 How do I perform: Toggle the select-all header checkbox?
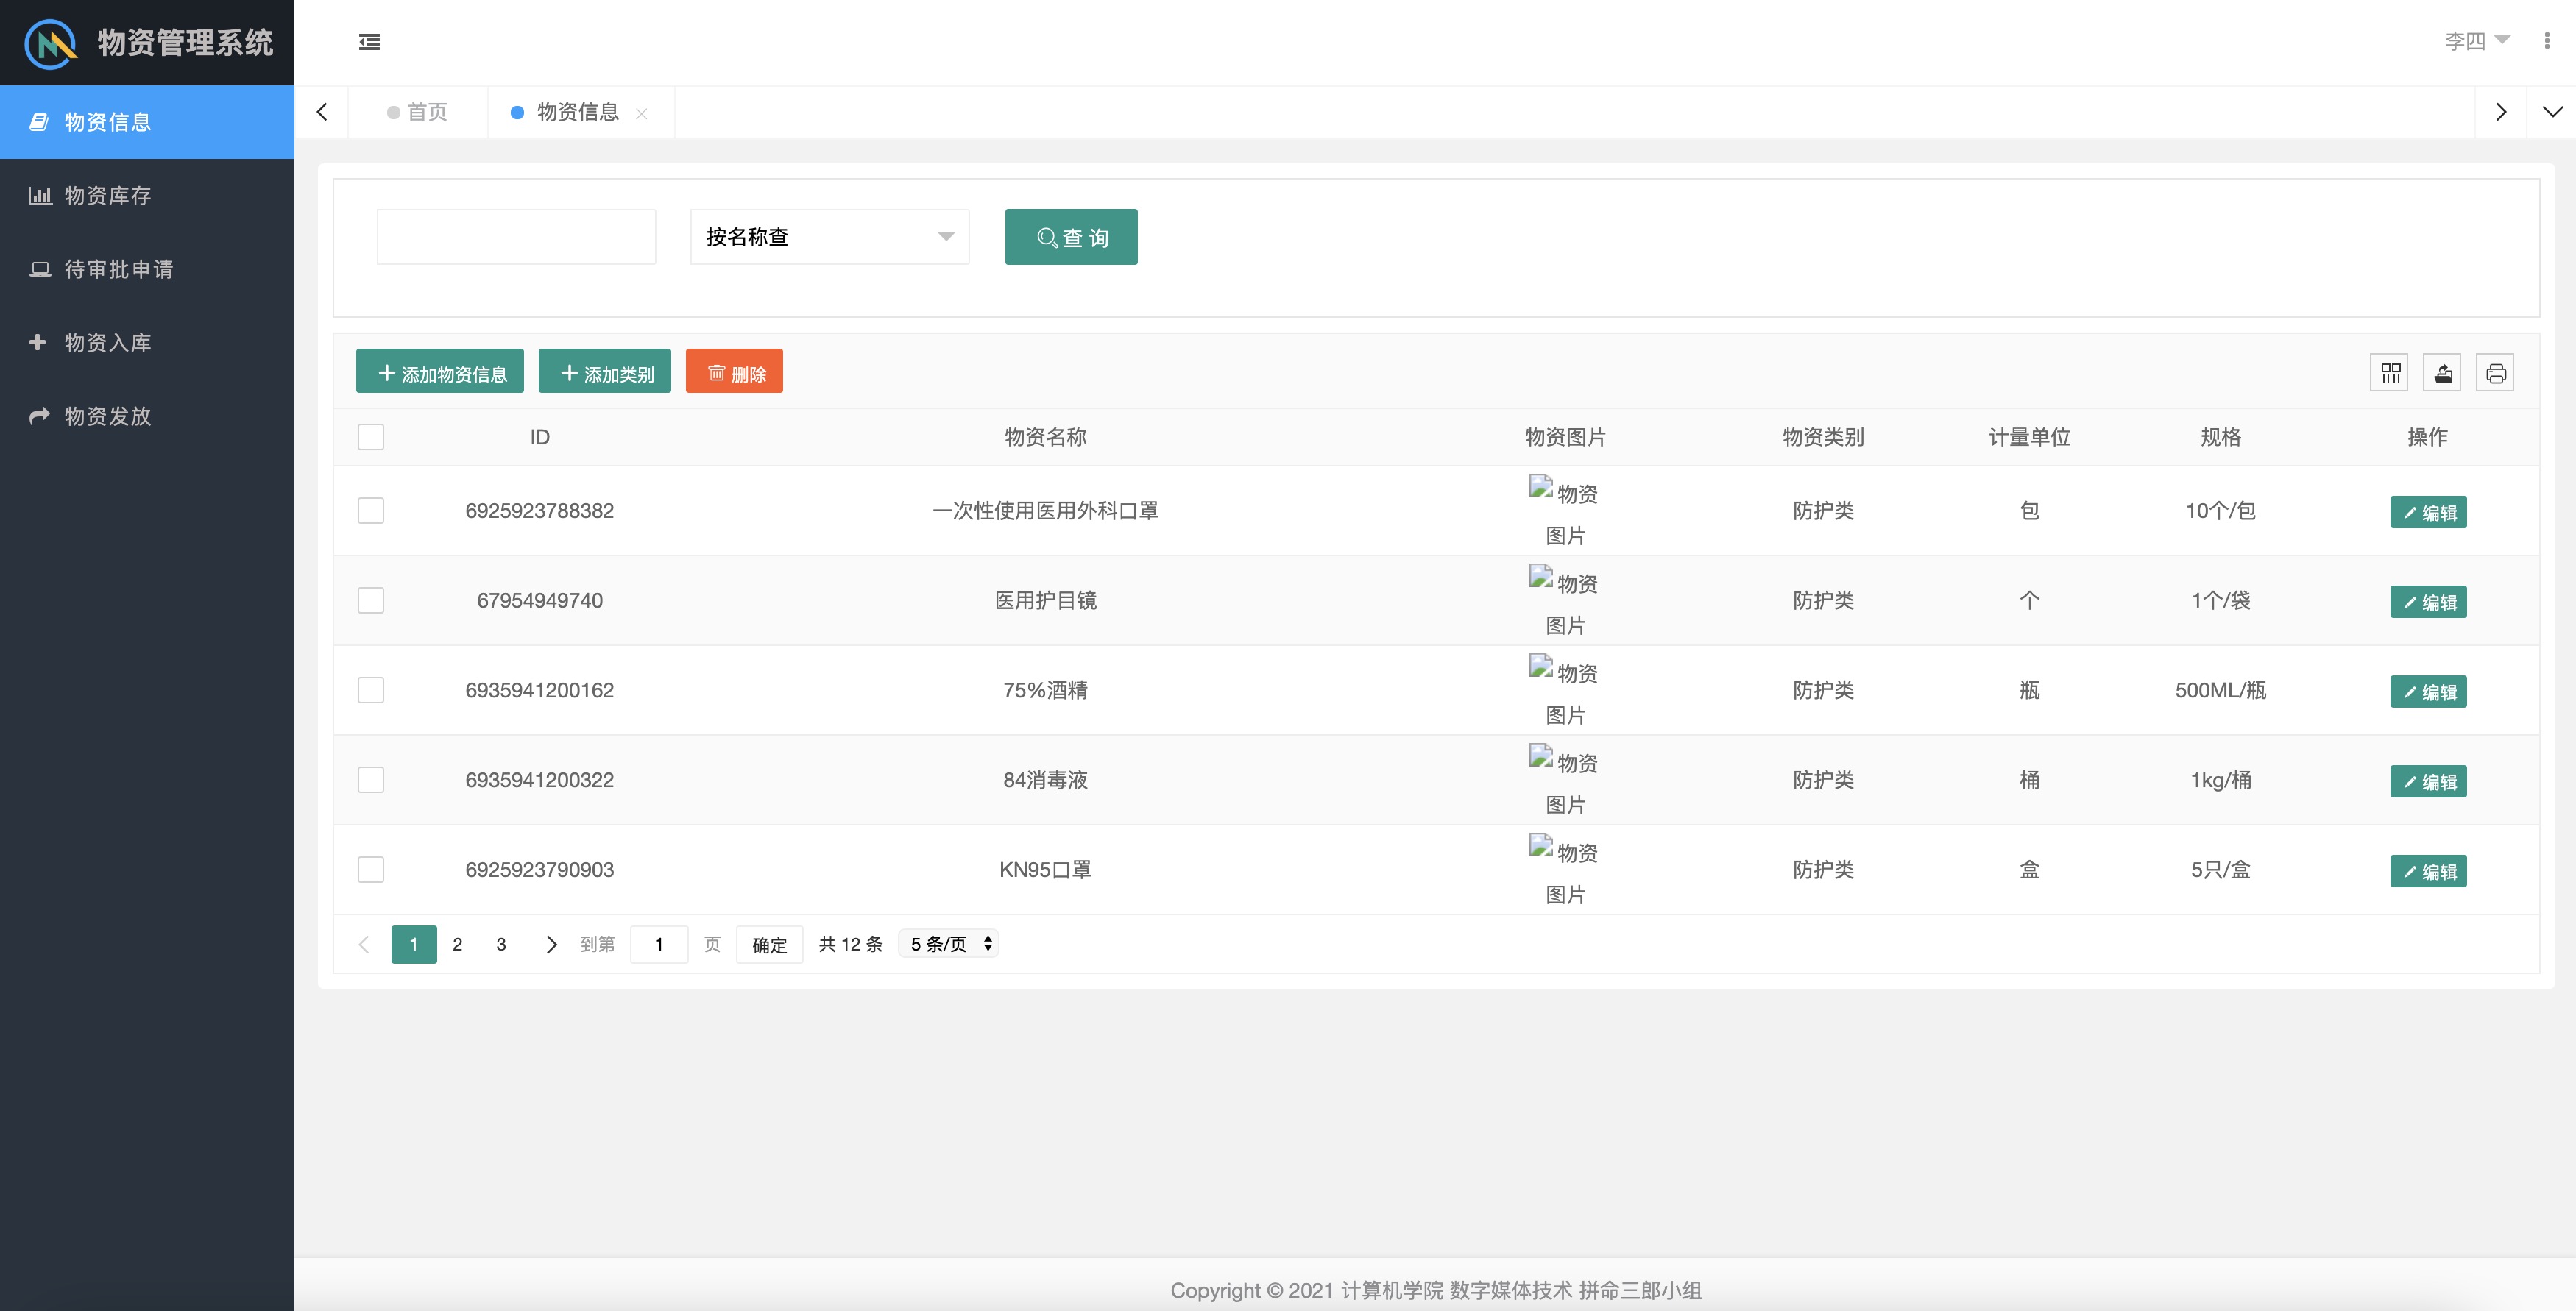(371, 437)
